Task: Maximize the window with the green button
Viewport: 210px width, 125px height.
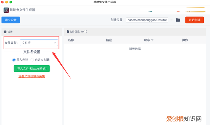Action: point(11,2)
